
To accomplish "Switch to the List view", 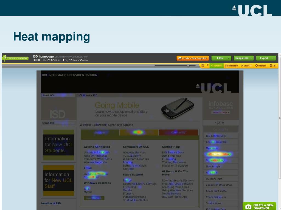I will (273, 66).
